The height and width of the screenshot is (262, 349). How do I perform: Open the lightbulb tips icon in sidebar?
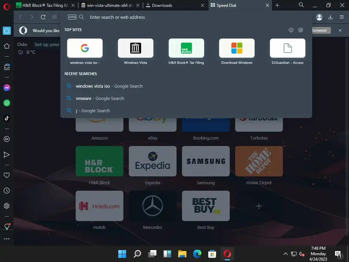tap(7, 227)
